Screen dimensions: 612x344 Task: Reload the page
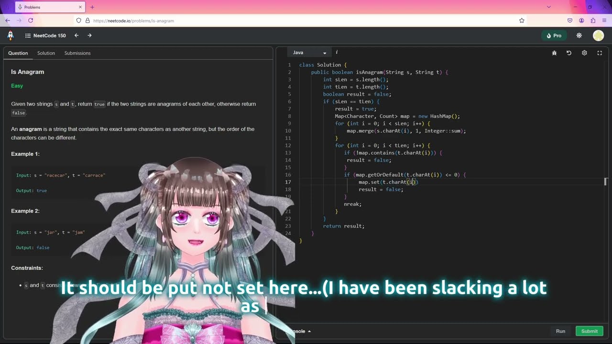coord(31,21)
